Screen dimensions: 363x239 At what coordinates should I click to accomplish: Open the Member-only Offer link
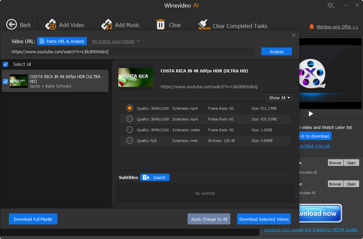pyautogui.click(x=337, y=27)
